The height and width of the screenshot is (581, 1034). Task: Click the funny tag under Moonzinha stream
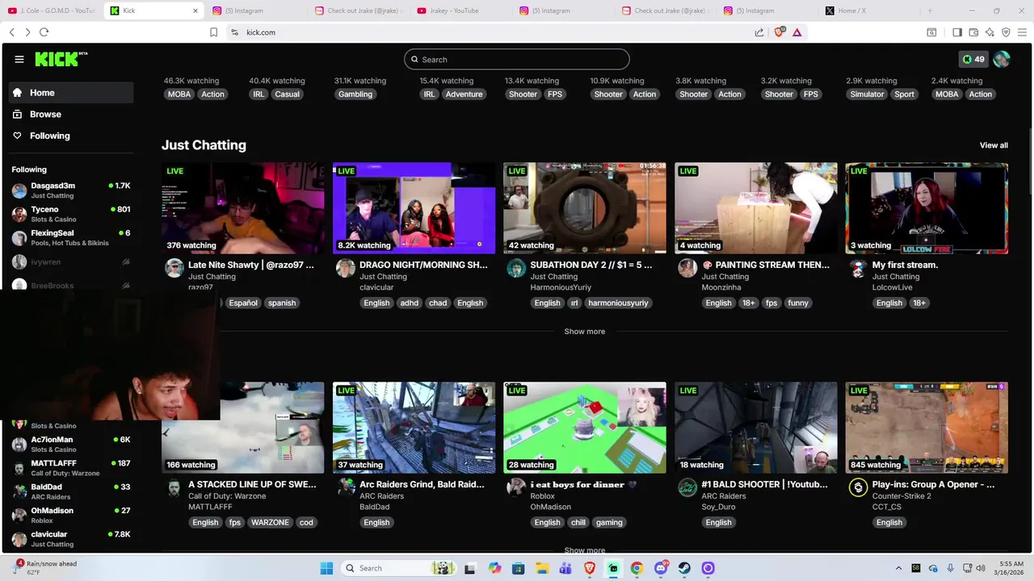click(x=798, y=303)
